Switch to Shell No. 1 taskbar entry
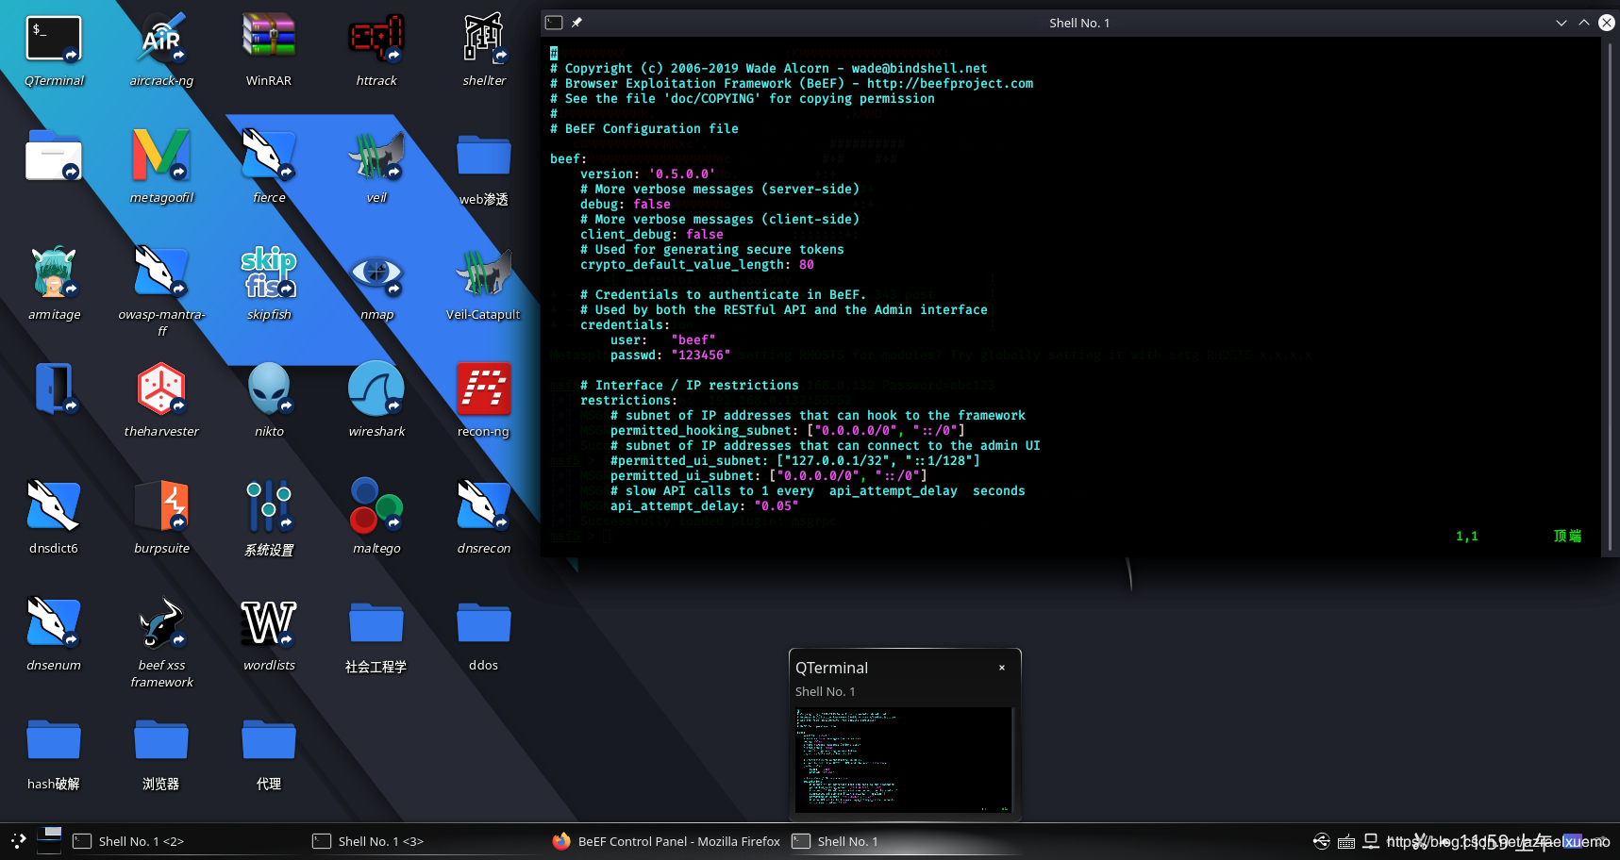Viewport: 1620px width, 860px height. tap(906, 841)
